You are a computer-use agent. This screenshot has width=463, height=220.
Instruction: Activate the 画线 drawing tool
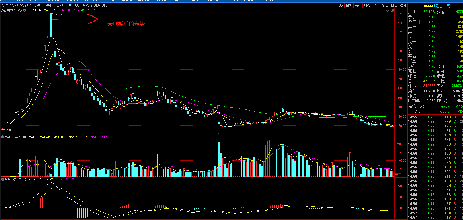(367, 5)
